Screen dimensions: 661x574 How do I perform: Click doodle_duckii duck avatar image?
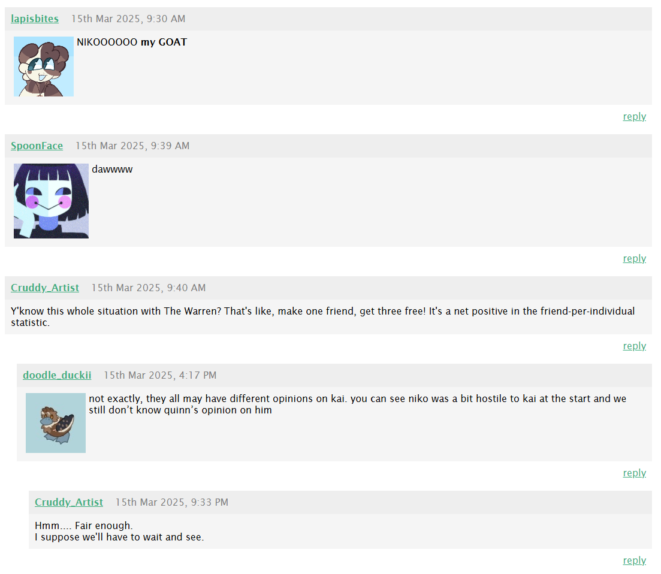click(56, 423)
